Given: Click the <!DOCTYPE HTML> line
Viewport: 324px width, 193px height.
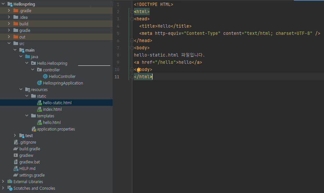Looking at the screenshot, I should [x=154, y=5].
